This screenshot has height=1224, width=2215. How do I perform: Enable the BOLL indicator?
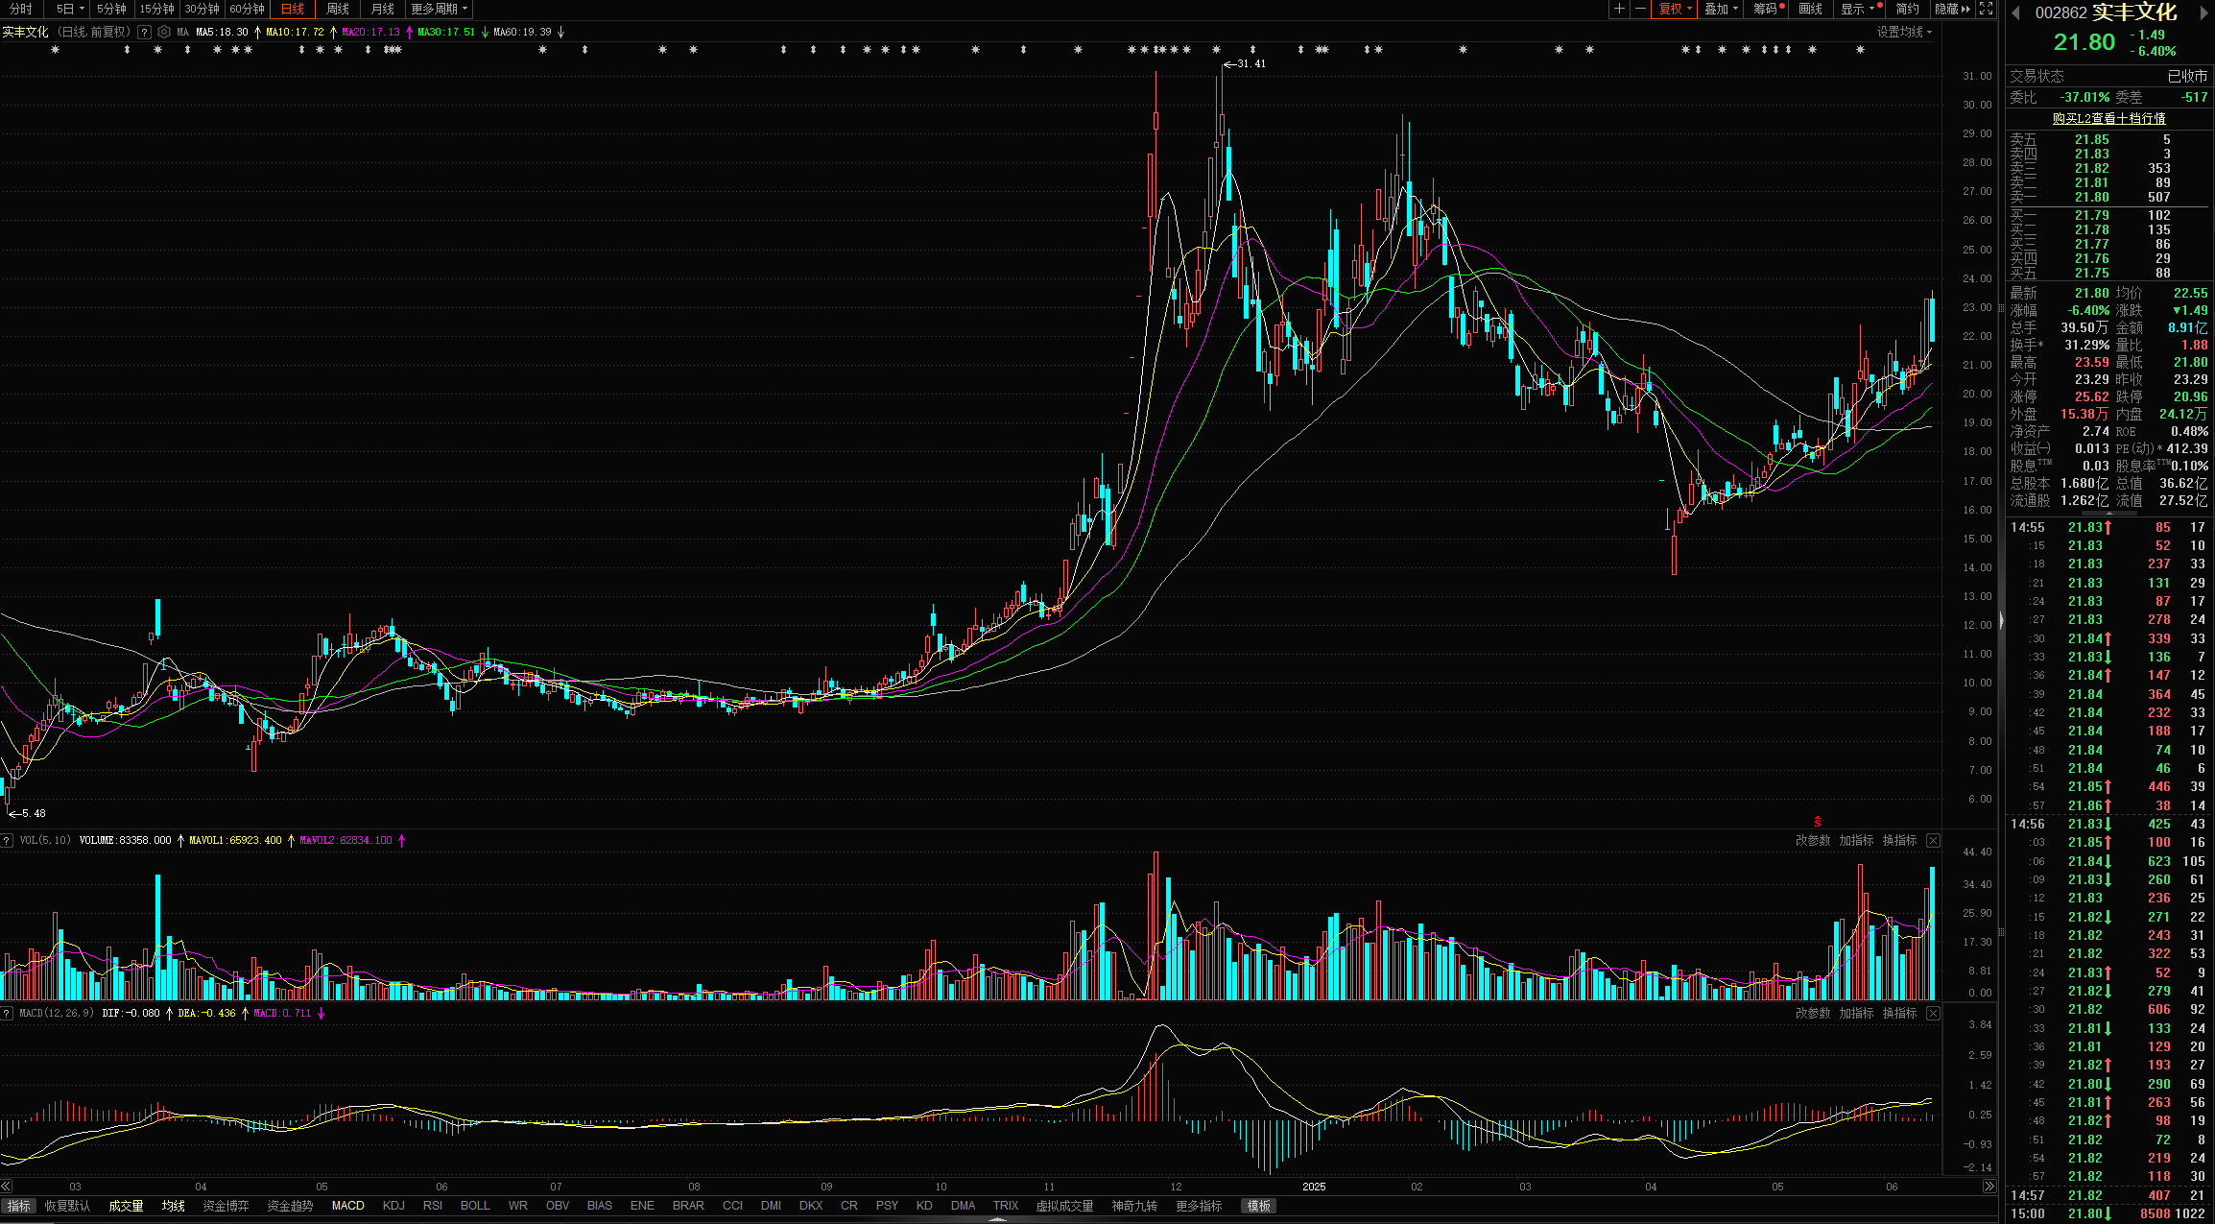(x=475, y=1206)
